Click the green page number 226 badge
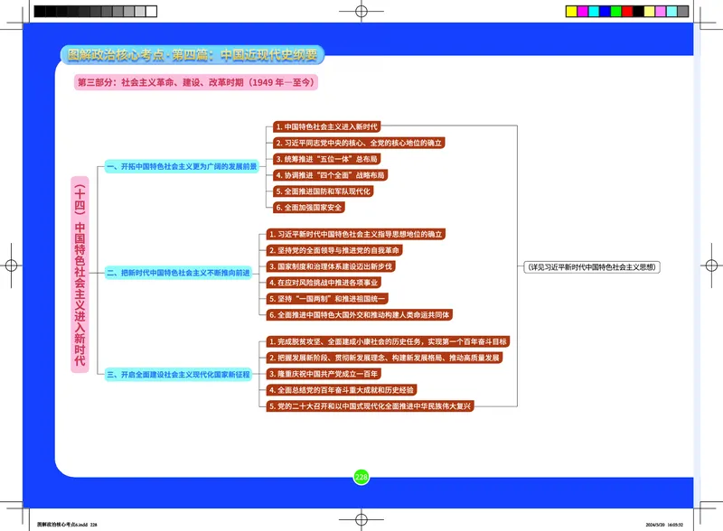The width and height of the screenshot is (723, 531). [x=361, y=477]
